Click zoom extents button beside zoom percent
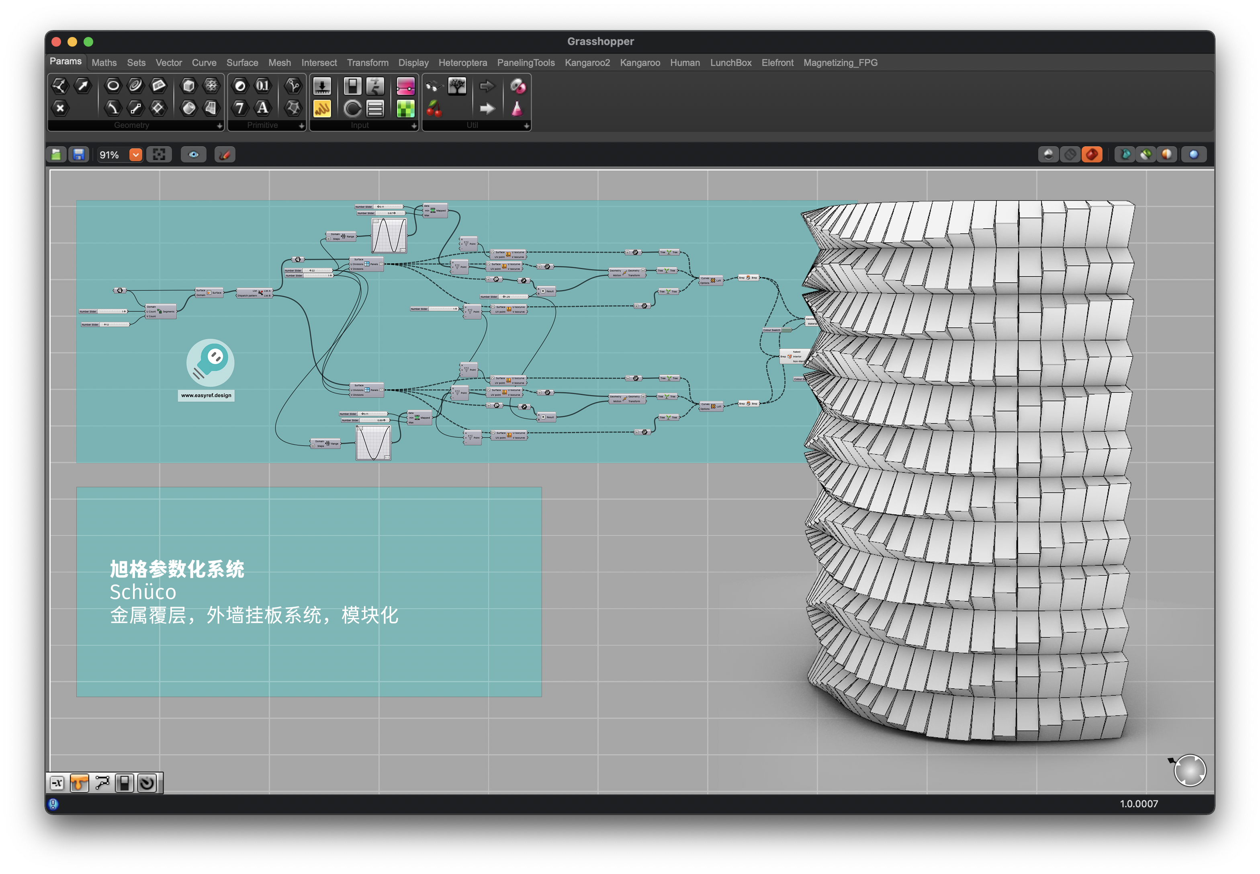 point(159,155)
